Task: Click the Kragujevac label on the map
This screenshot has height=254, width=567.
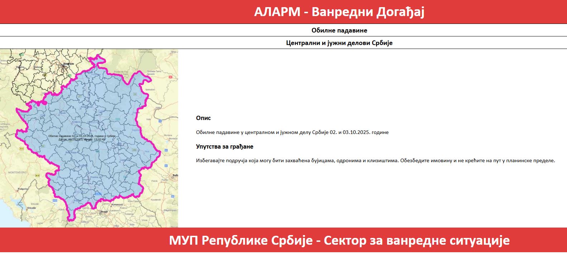Action: pyautogui.click(x=87, y=107)
